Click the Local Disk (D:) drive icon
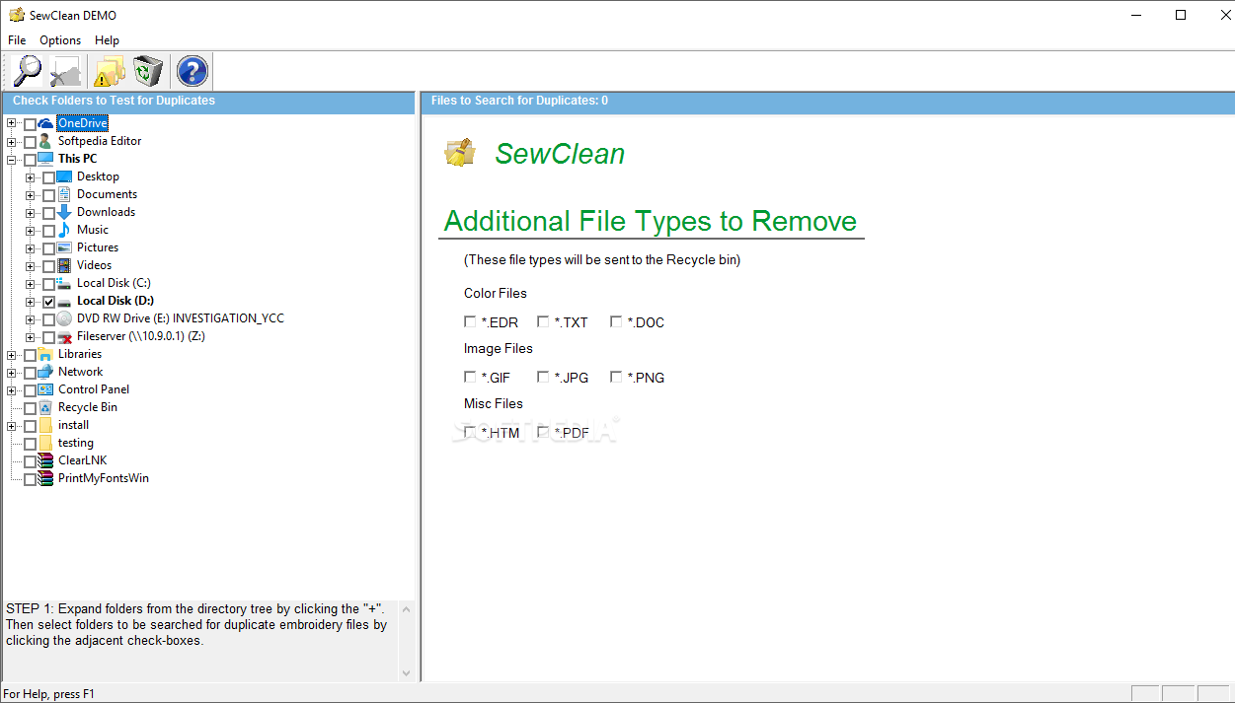 pos(64,301)
